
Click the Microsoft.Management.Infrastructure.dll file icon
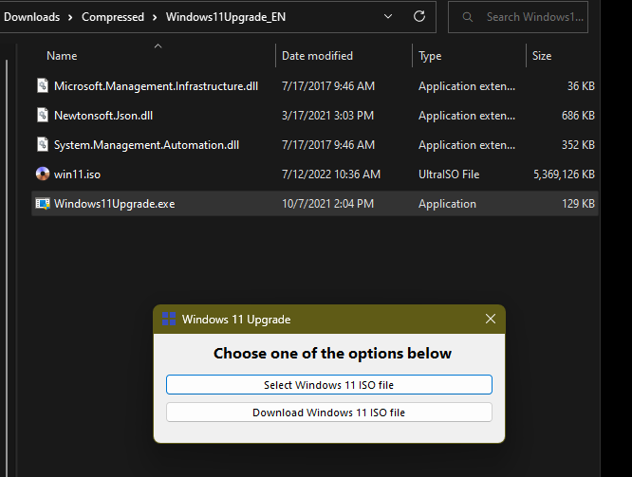[43, 85]
